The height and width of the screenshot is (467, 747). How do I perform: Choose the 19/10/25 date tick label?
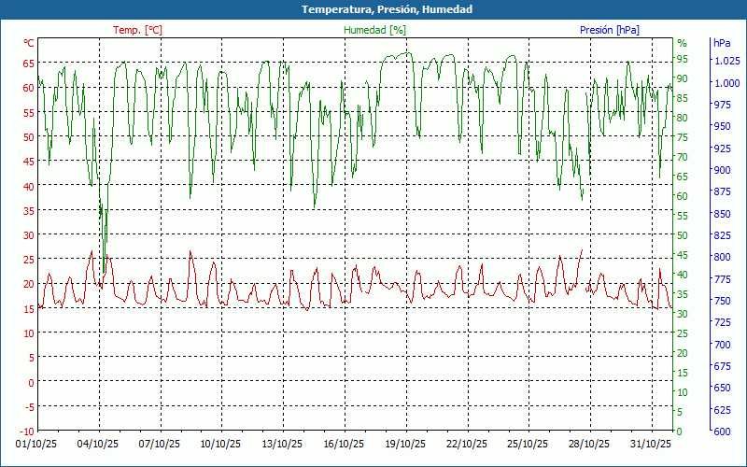click(x=405, y=445)
